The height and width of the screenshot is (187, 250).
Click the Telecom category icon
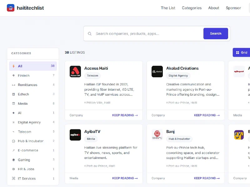pos(13,132)
